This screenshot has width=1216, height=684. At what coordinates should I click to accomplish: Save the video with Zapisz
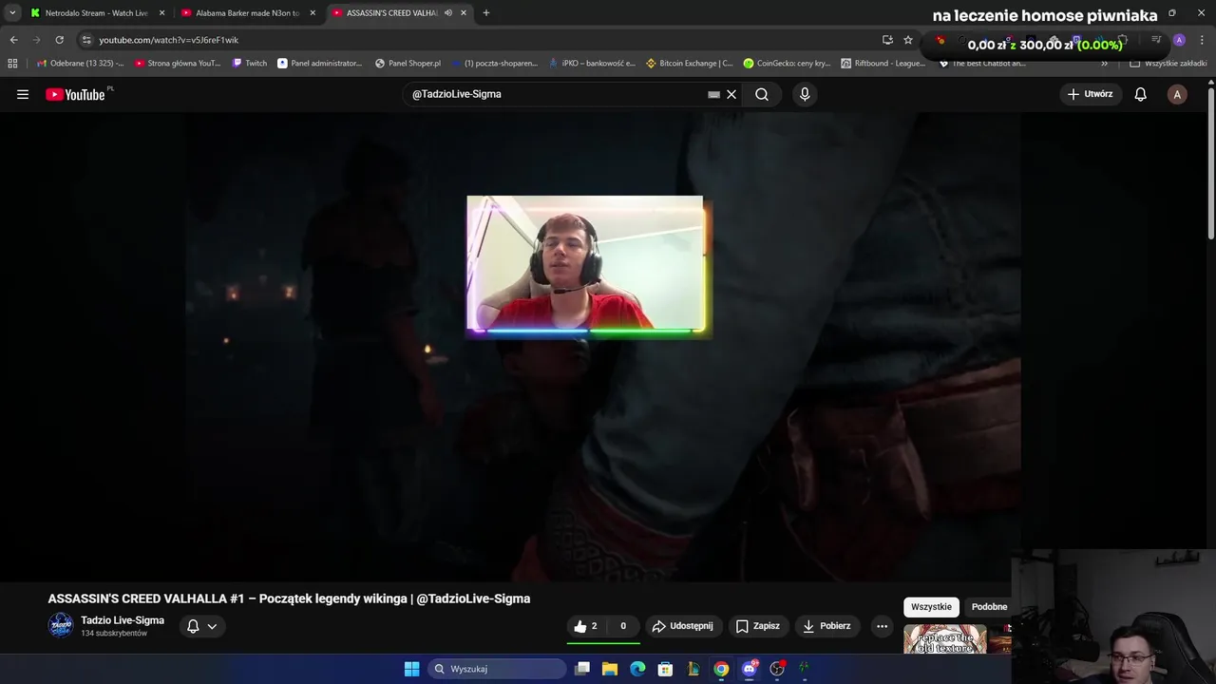(758, 626)
